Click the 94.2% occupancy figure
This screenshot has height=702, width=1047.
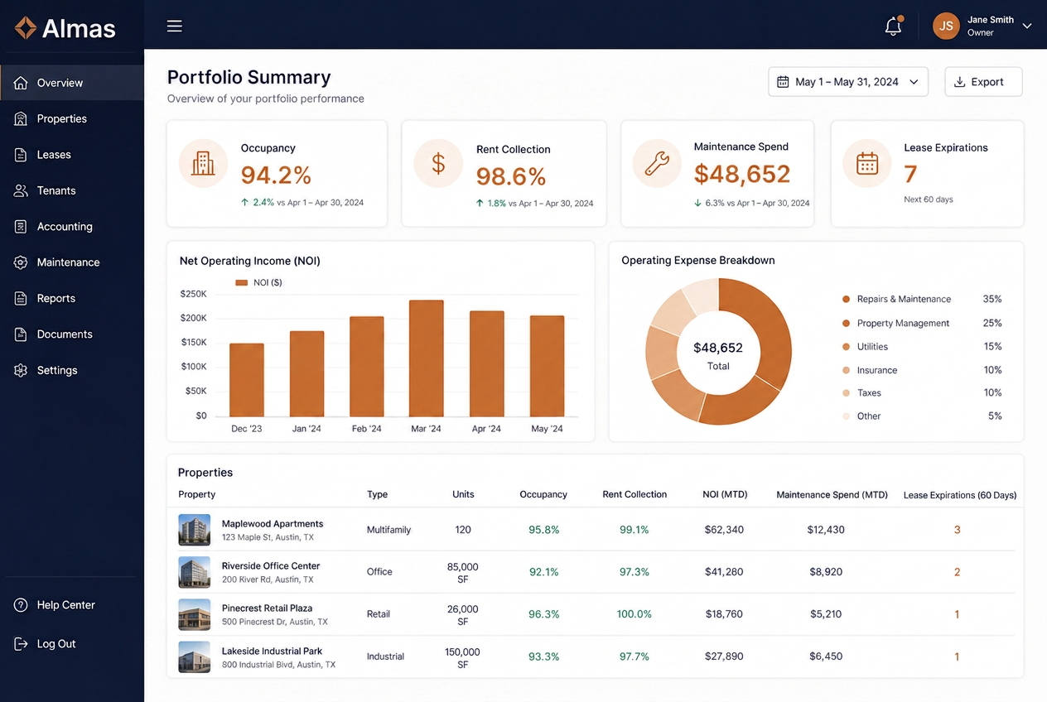click(x=276, y=175)
